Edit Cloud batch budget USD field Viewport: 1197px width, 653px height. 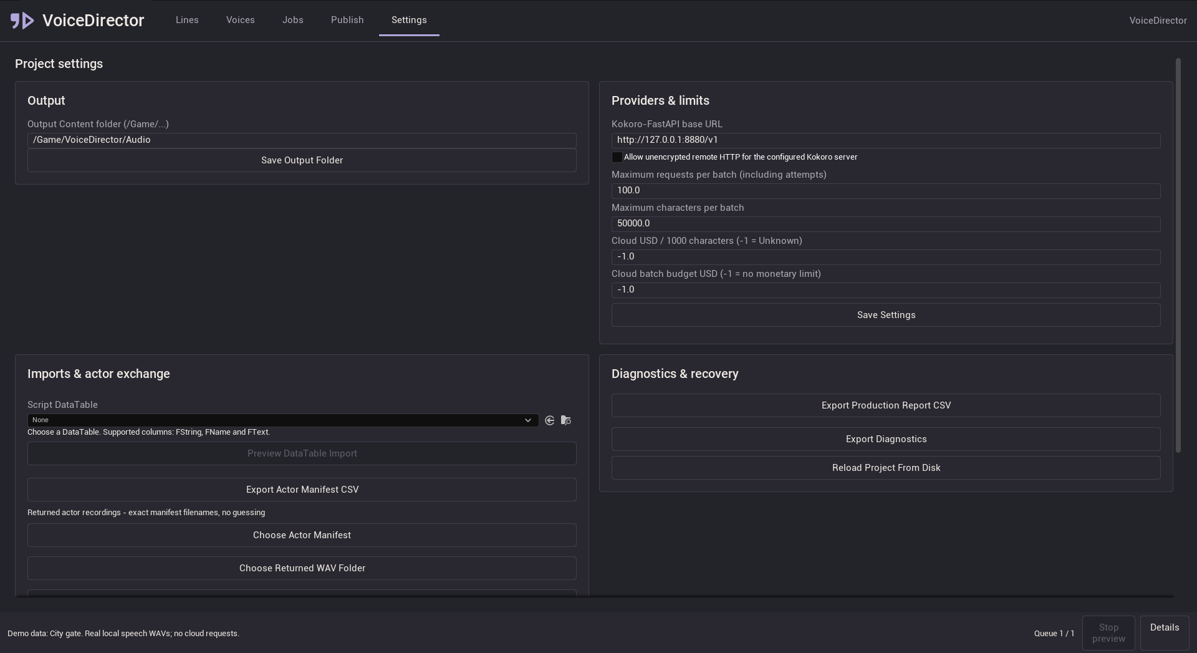tap(886, 290)
